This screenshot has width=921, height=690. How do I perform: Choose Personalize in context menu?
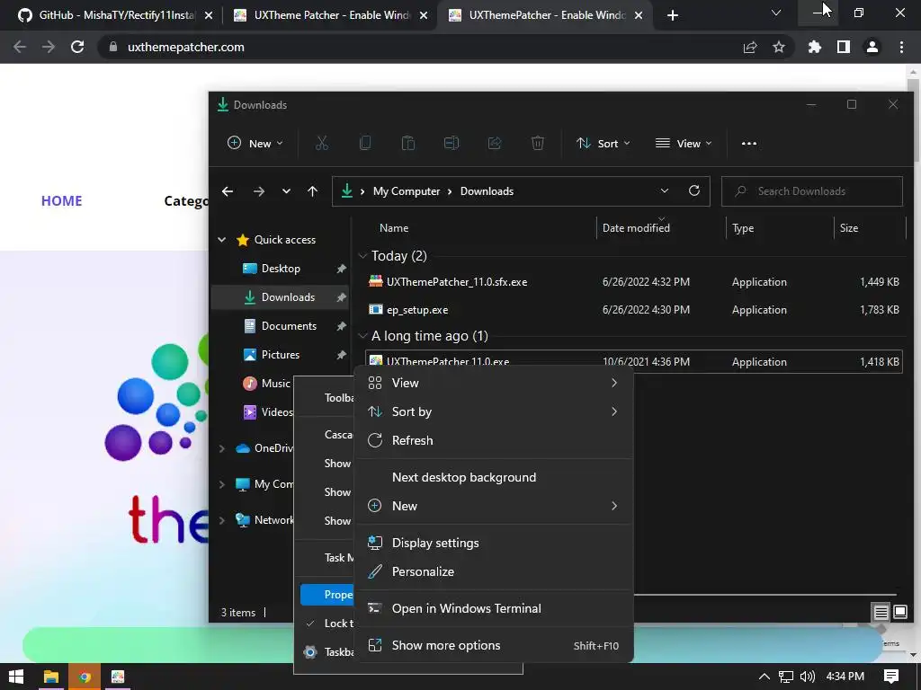click(x=494, y=571)
